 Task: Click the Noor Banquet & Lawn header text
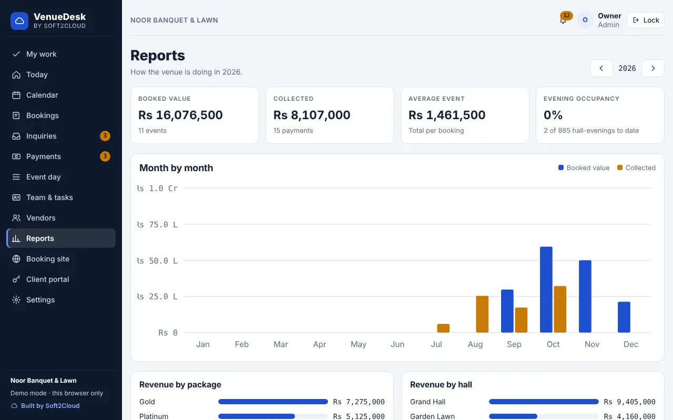click(x=174, y=20)
